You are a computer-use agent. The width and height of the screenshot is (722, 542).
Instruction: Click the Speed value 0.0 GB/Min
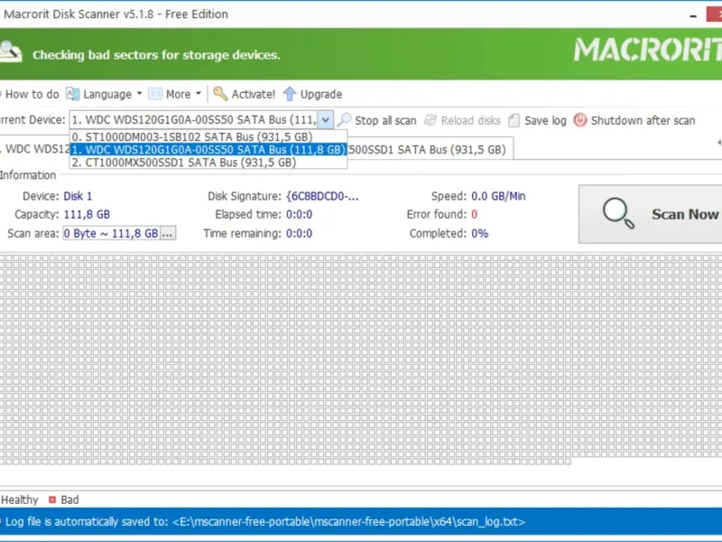[498, 196]
